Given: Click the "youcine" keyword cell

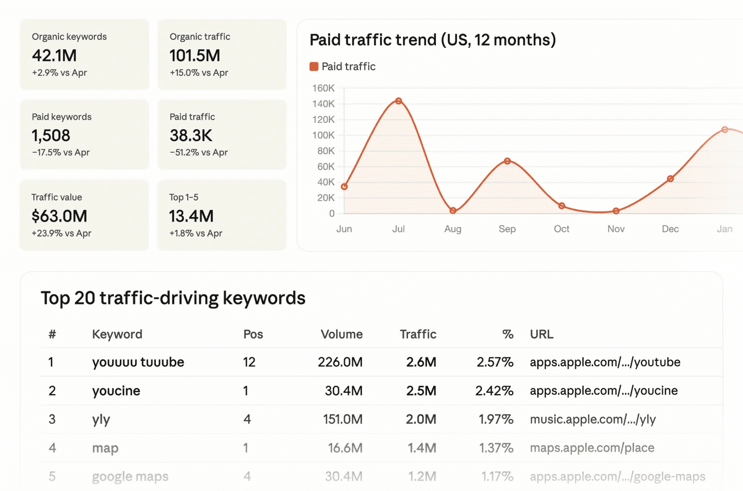Looking at the screenshot, I should point(116,391).
